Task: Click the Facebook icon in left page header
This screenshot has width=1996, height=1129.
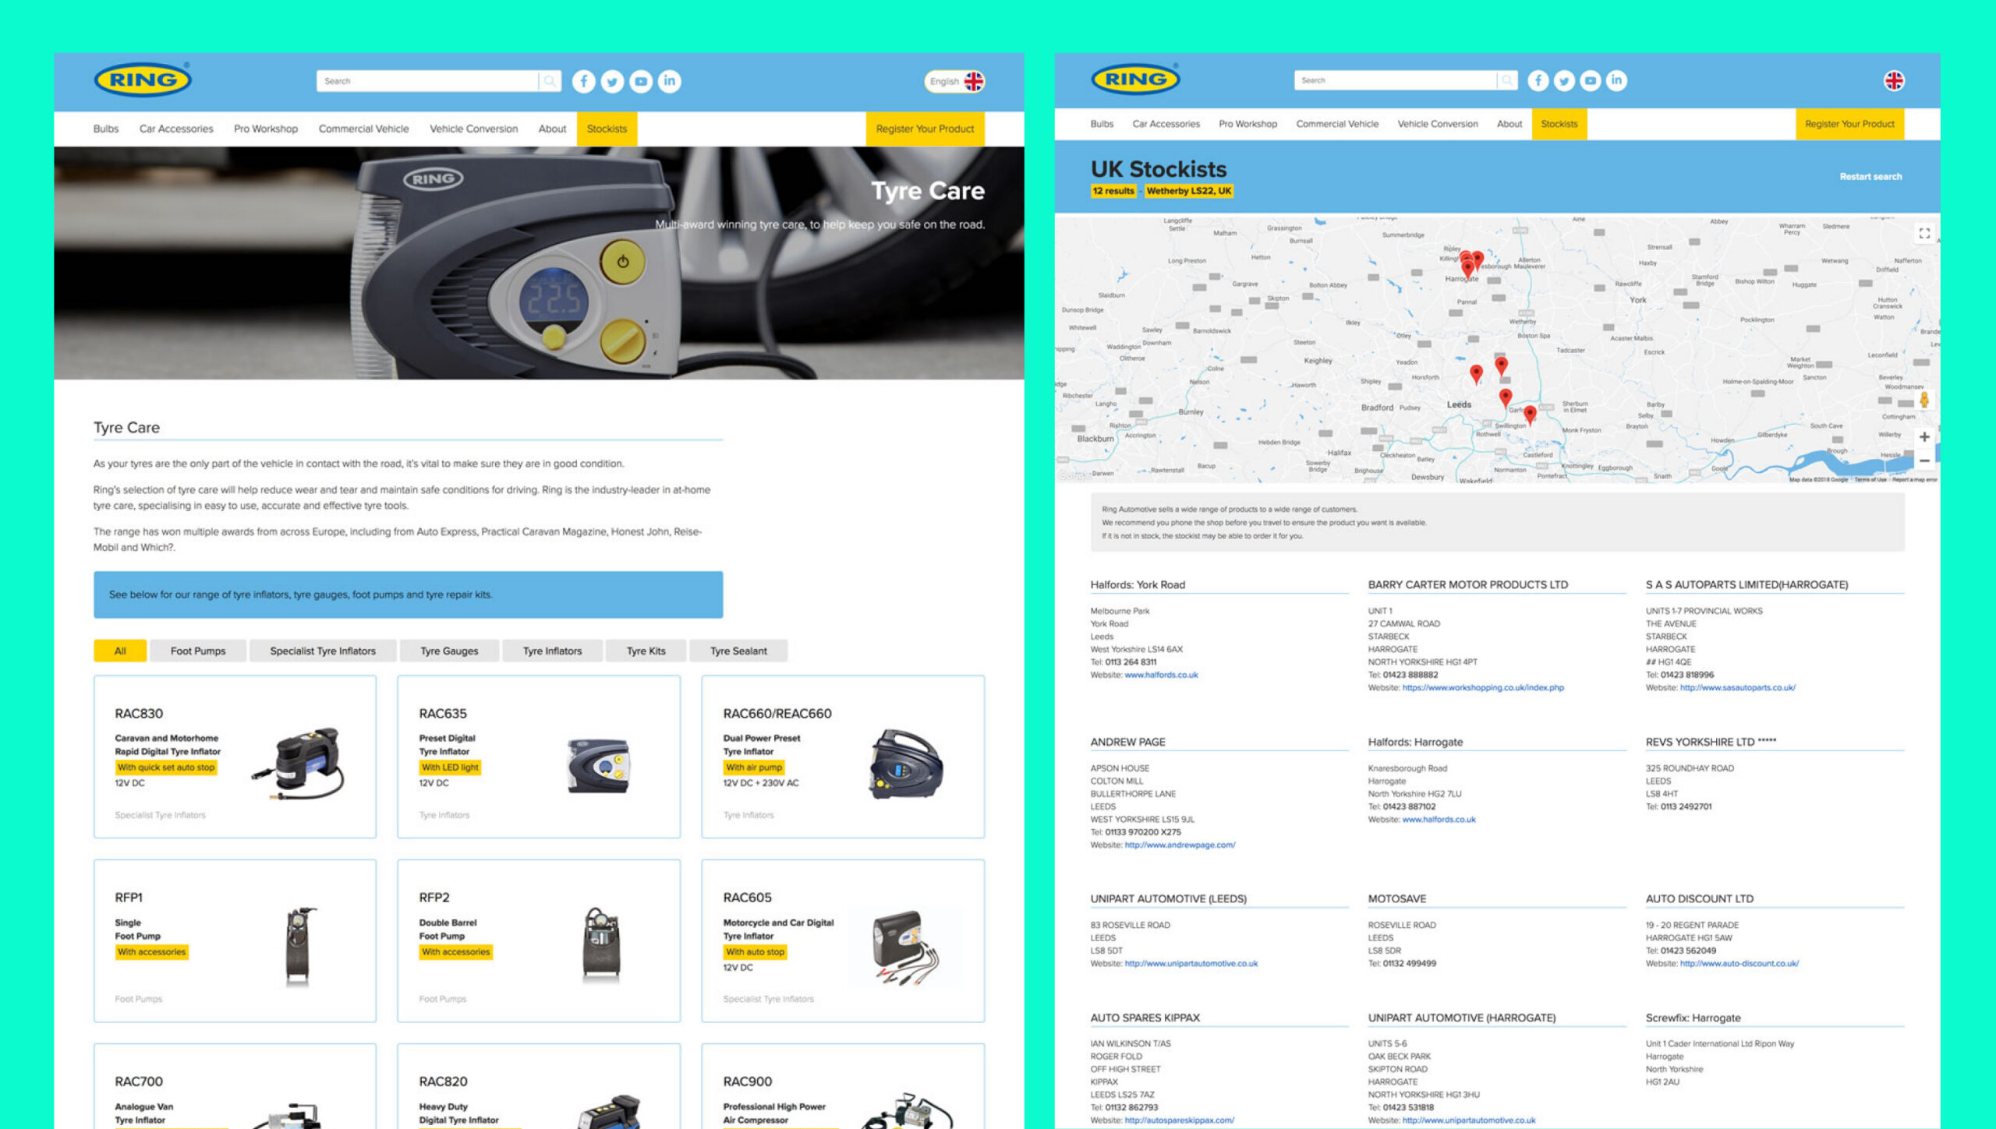Action: coord(583,81)
